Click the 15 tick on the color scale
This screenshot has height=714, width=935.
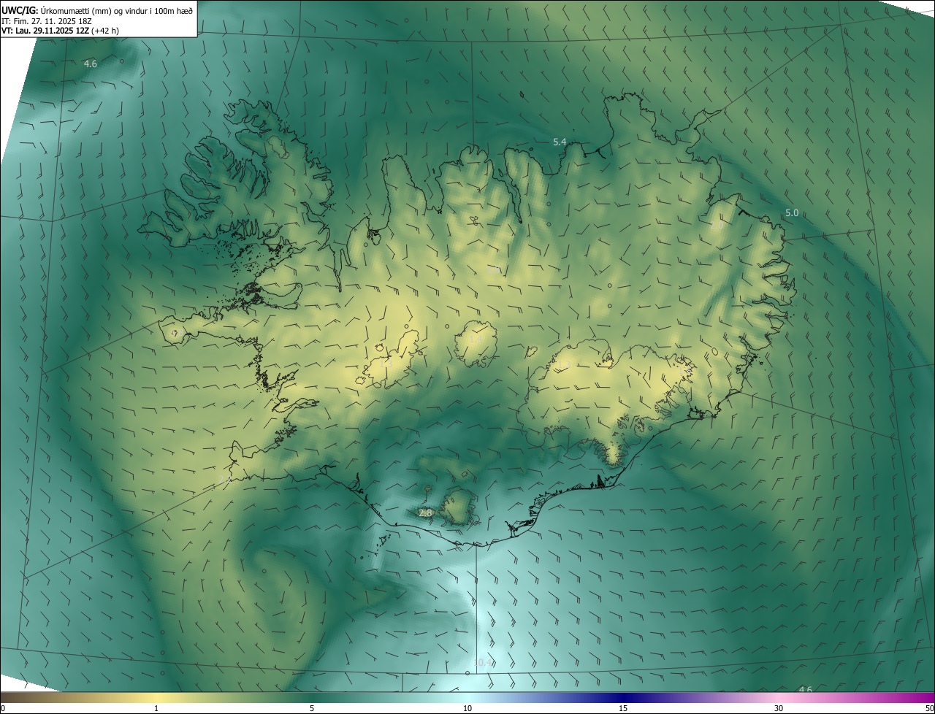(623, 709)
